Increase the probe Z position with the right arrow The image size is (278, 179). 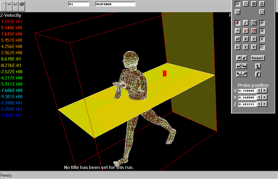(x=265, y=104)
